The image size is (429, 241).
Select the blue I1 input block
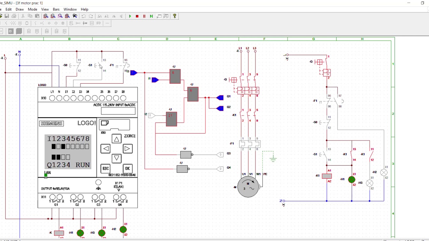(155, 80)
